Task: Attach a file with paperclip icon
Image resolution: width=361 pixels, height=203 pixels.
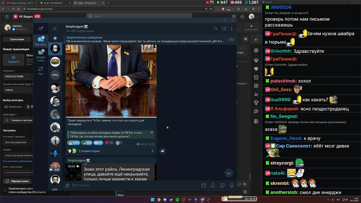Action: click(x=67, y=185)
